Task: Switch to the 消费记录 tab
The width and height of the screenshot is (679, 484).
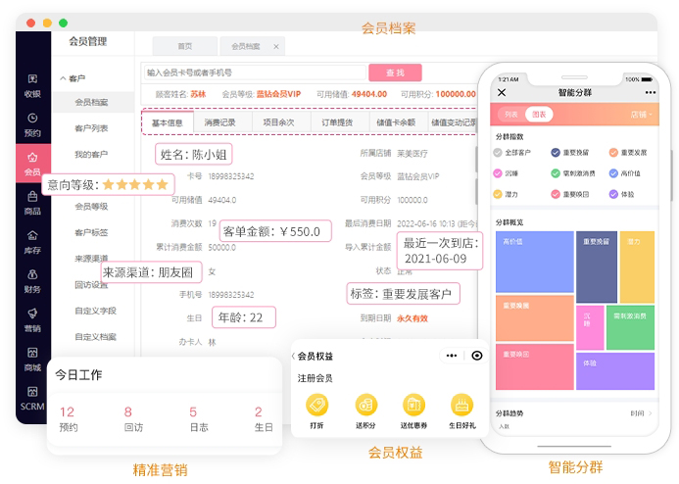Action: [x=219, y=122]
